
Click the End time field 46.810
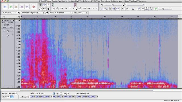click(64, 97)
